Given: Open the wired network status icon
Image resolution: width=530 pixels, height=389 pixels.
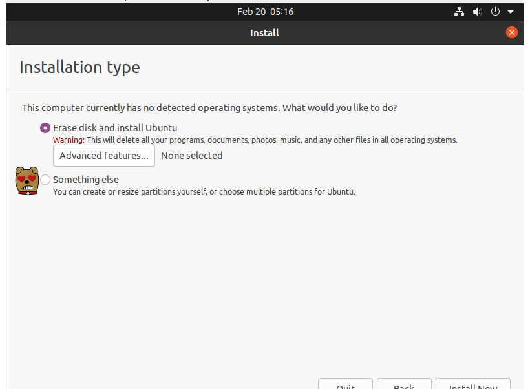Looking at the screenshot, I should click(x=459, y=12).
